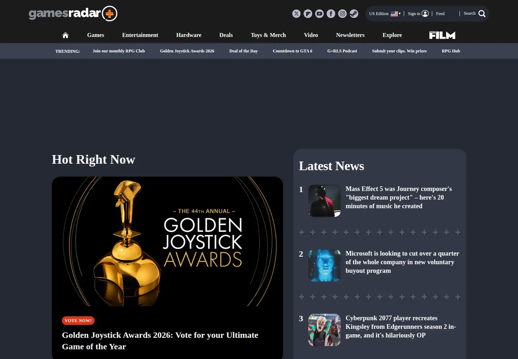The image size is (518, 359).
Task: Open Mass Effect 5 composer article headline
Action: 399,197
